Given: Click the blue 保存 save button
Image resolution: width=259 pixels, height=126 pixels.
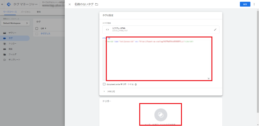Looking at the screenshot, I should [245, 4].
